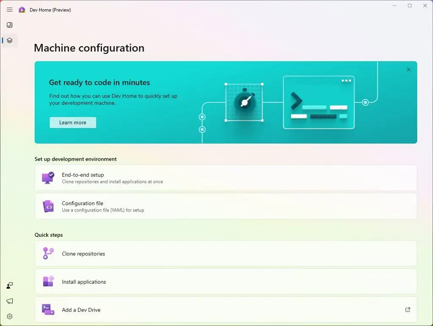Viewport: 433px width, 326px height.
Task: Expand the navigation pane with the hamburger menu
Action: pyautogui.click(x=9, y=9)
